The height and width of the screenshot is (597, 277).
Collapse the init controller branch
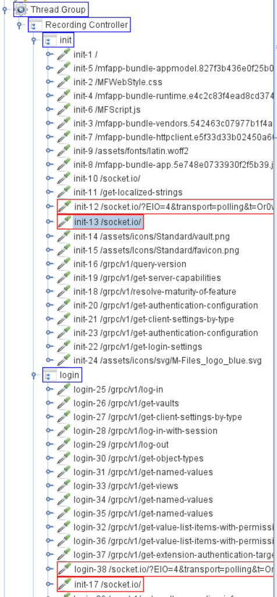34,40
